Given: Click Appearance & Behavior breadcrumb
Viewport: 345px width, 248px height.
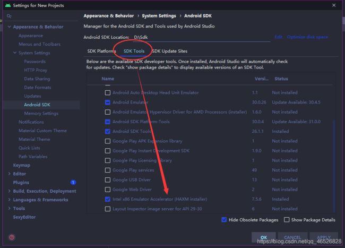Looking at the screenshot, I should pos(109,16).
